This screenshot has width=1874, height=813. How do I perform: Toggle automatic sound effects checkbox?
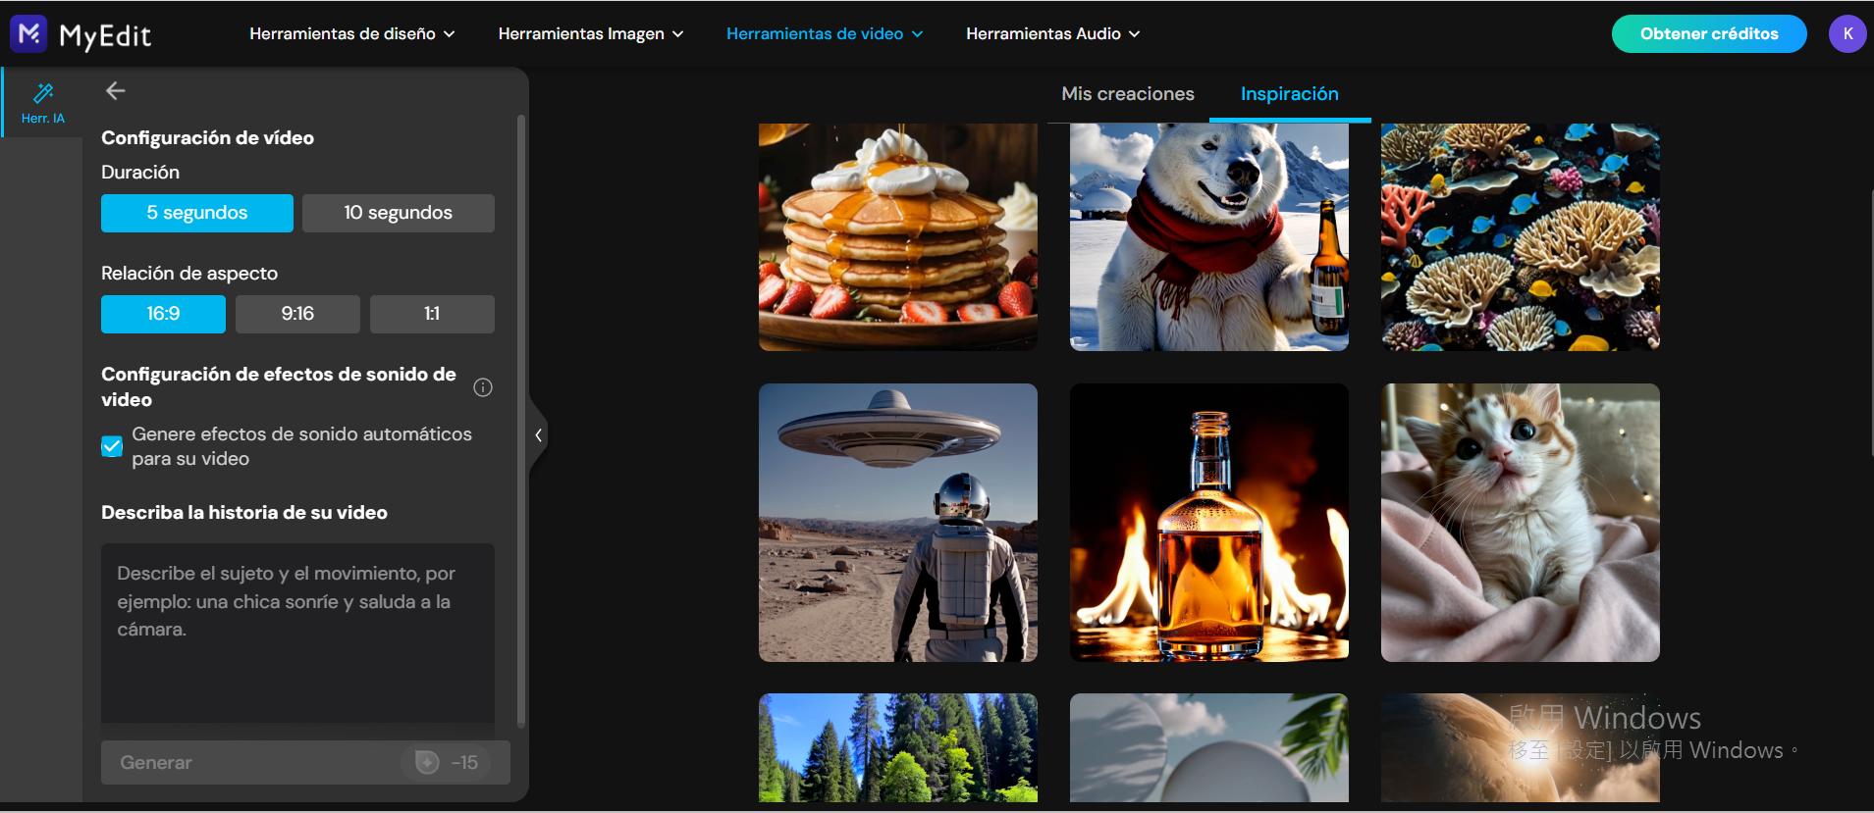click(x=112, y=446)
